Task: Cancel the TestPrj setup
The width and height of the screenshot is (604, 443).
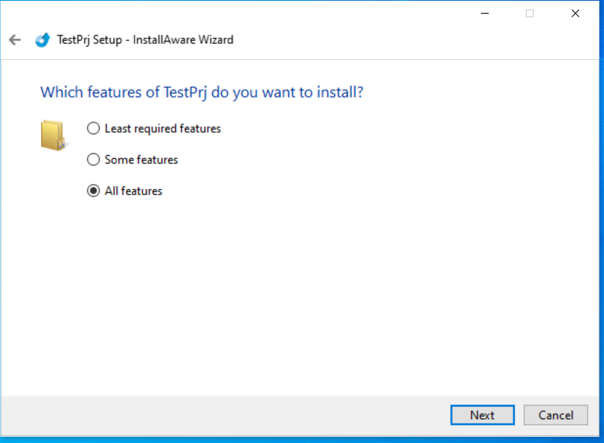Action: (x=556, y=415)
